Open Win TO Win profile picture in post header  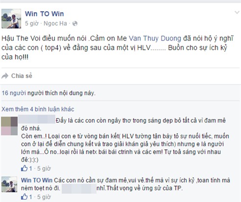11,19
